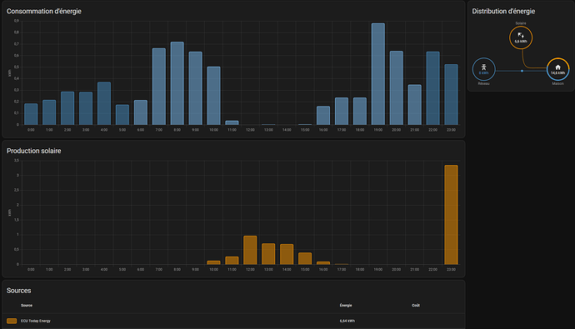Click the 12:00 solar production bar
575x329 pixels.
pos(250,250)
